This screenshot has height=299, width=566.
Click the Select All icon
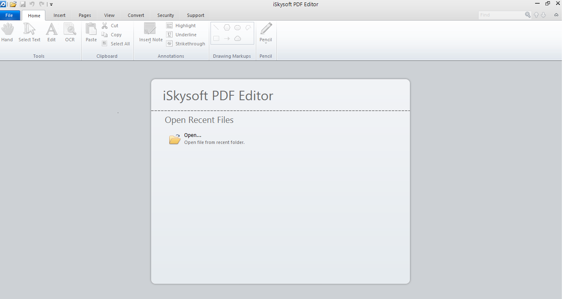pyautogui.click(x=105, y=44)
